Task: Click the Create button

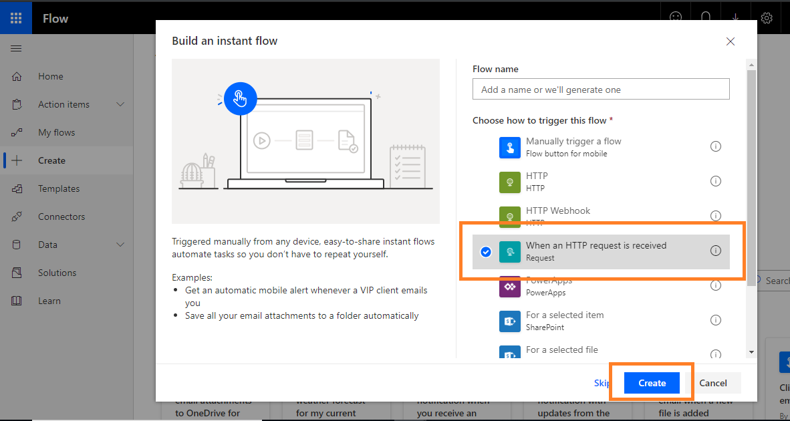Action: 652,383
